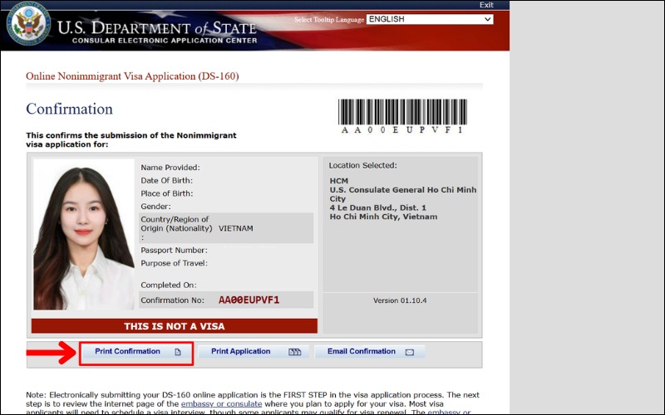Click the pages icon on Print Application

[295, 352]
